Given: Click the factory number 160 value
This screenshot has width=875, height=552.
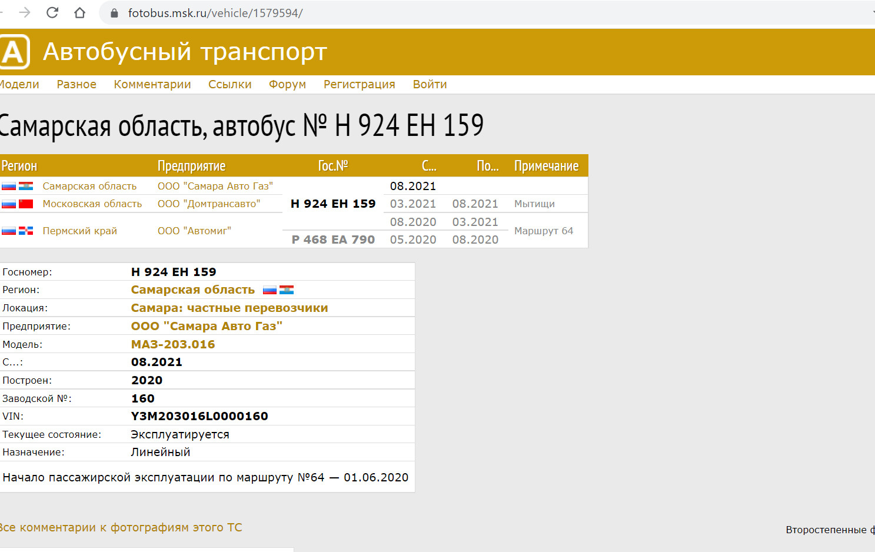Looking at the screenshot, I should [143, 398].
